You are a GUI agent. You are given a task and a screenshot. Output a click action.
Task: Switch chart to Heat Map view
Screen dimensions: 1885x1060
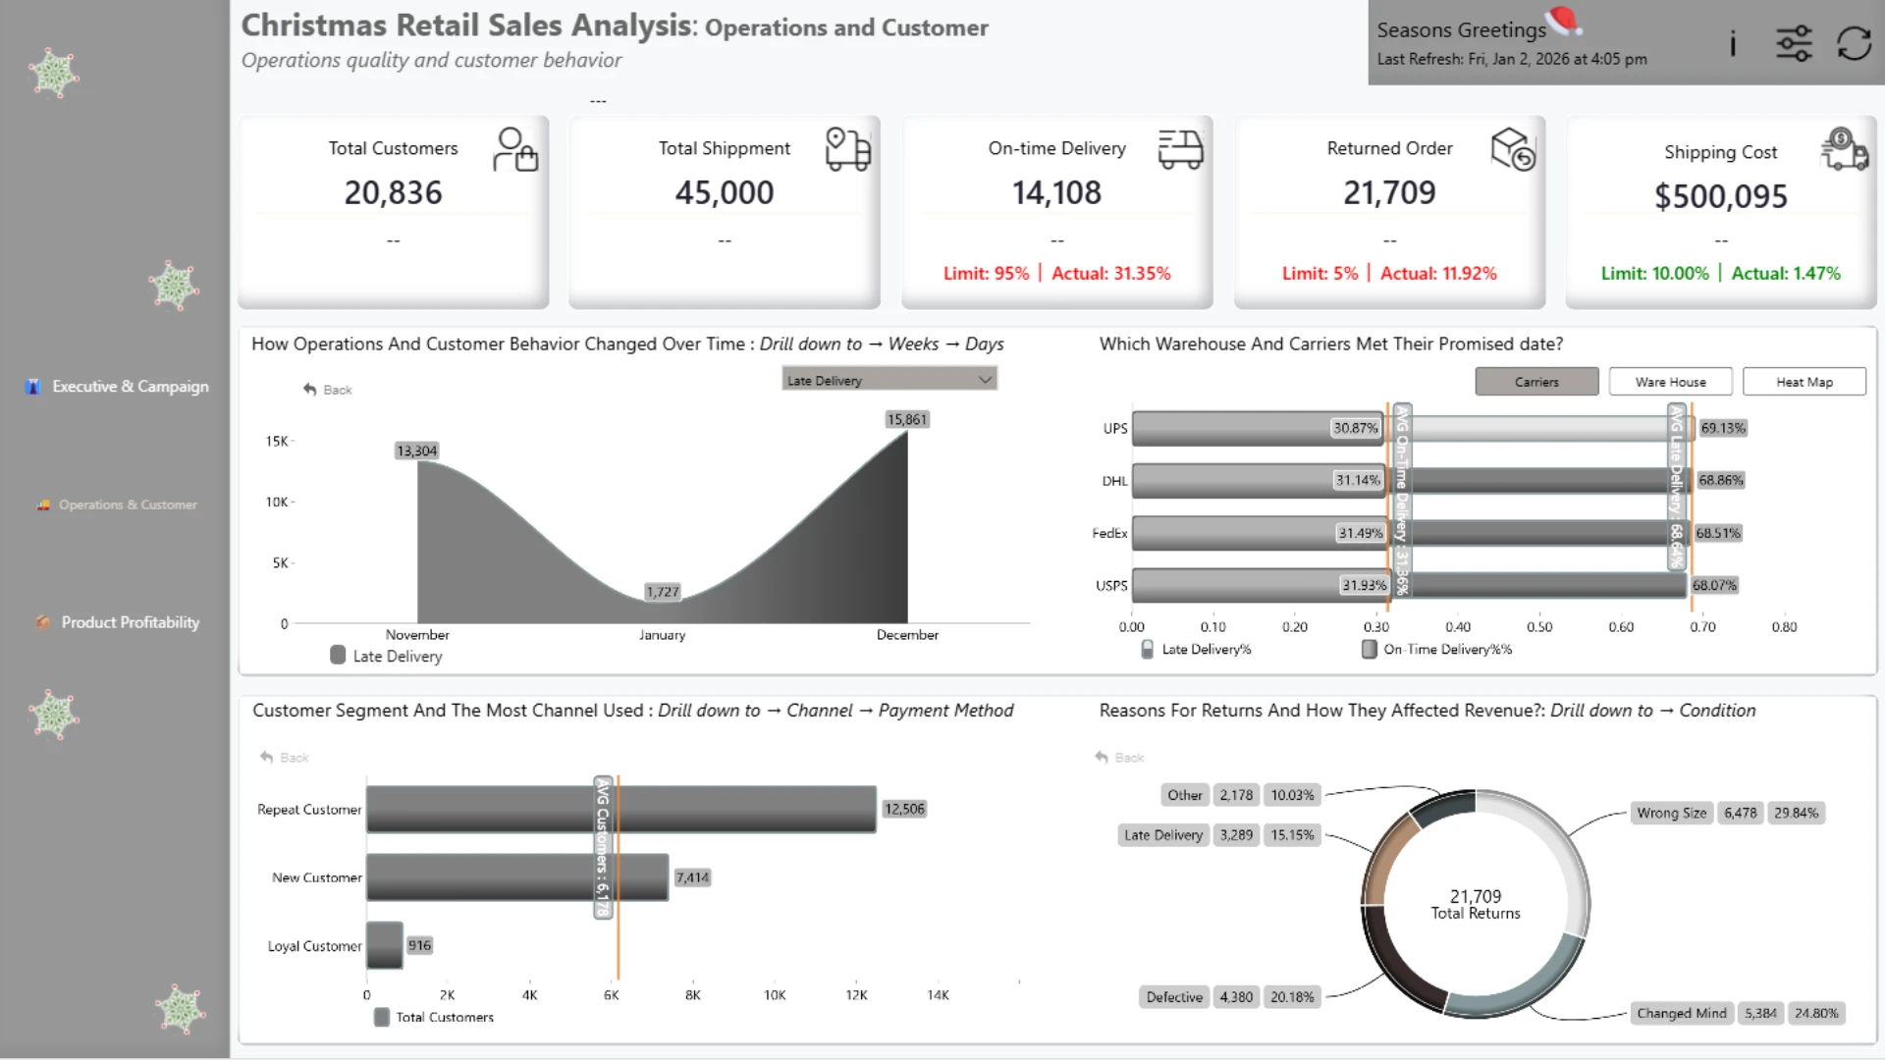tap(1804, 382)
